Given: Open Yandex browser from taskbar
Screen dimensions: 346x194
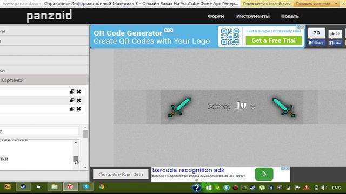Looking at the screenshot, I should coord(70,187).
